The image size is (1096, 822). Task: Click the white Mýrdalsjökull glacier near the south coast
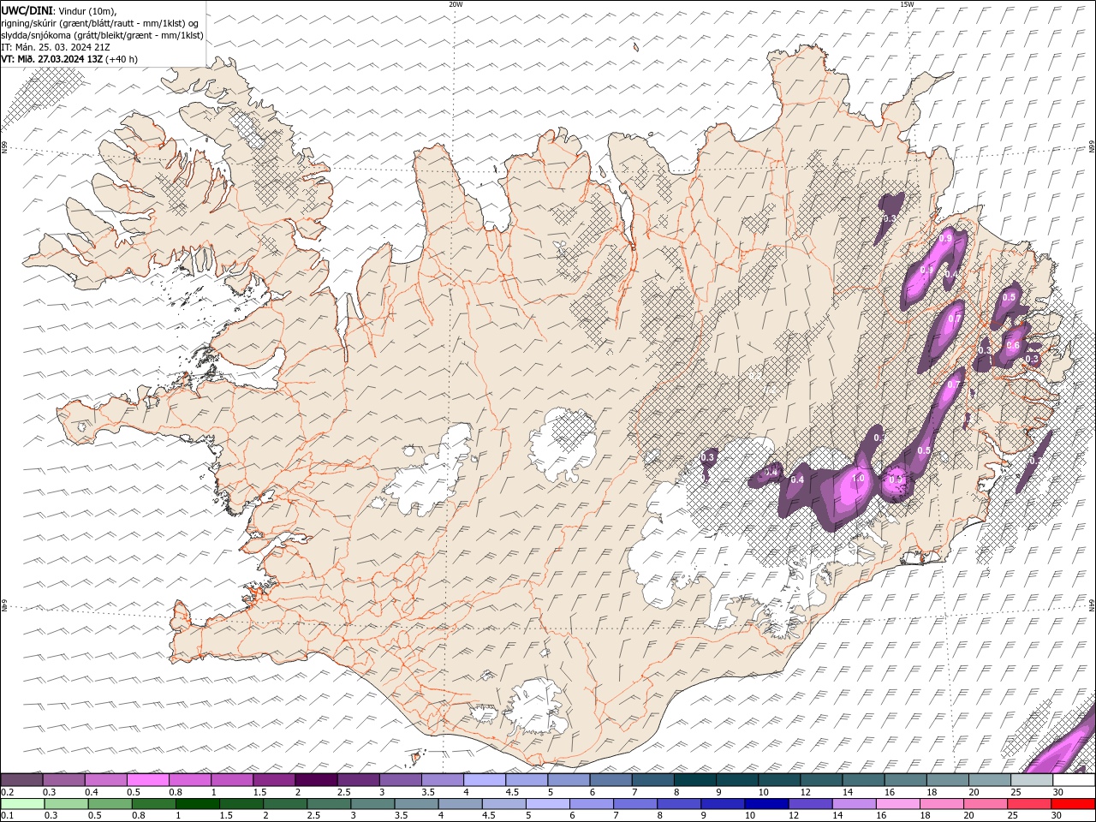[536, 705]
